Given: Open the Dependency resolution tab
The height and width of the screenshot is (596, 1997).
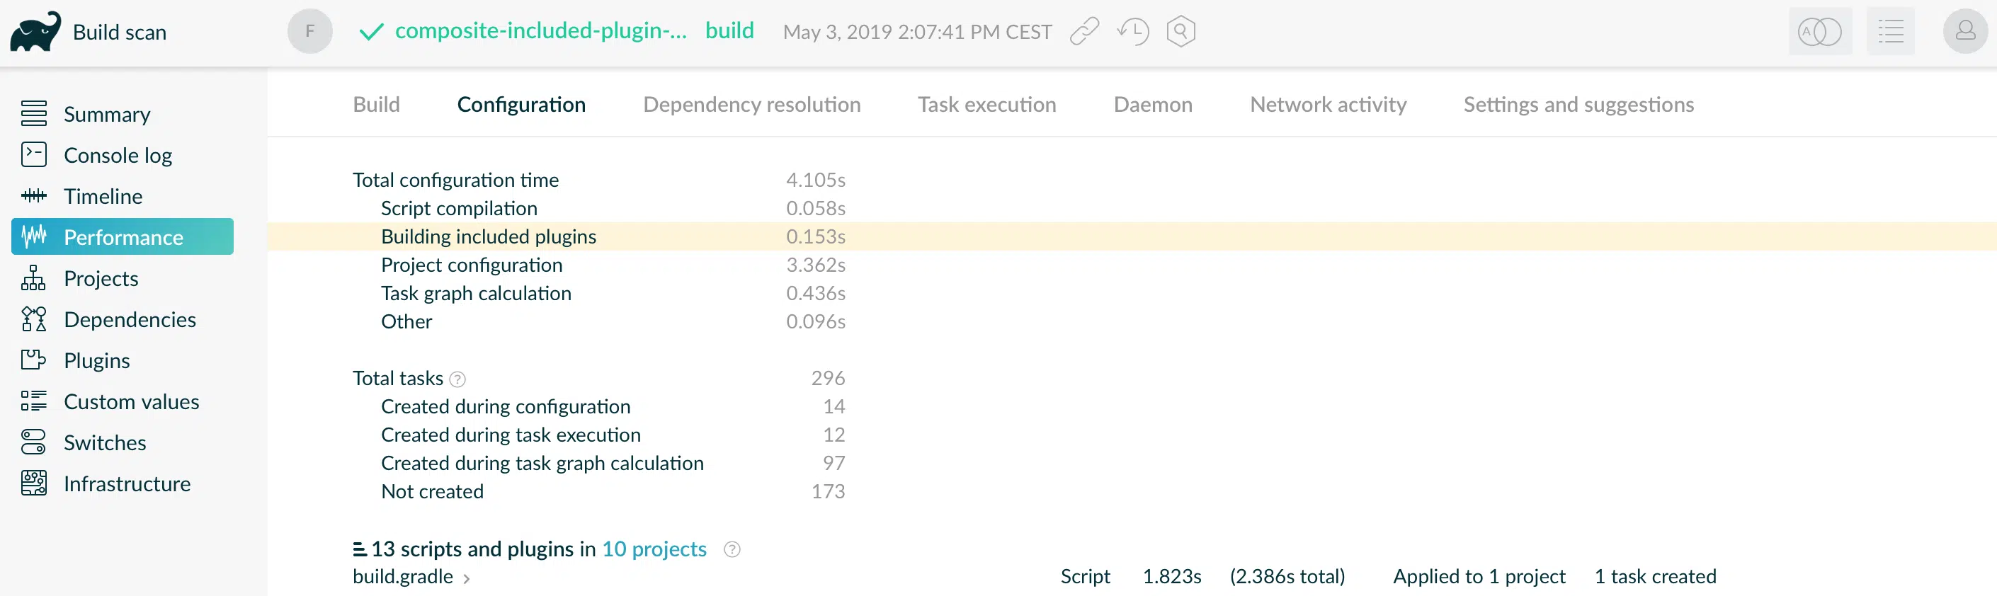Looking at the screenshot, I should coord(751,104).
